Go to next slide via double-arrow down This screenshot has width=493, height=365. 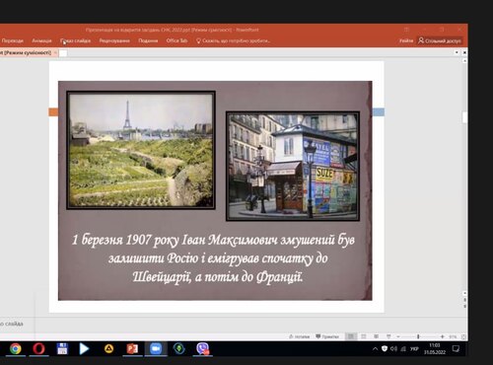point(464,306)
